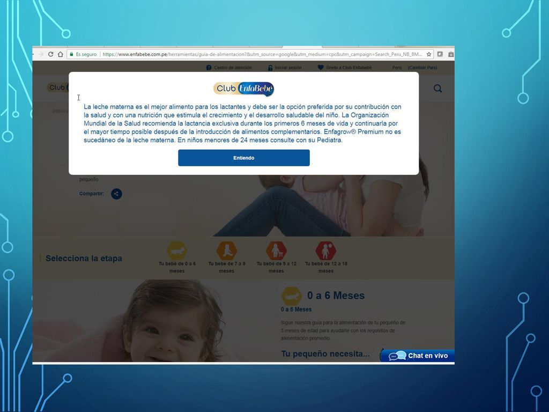The image size is (549, 412).
Task: Click the chat bubble icon in Chat en vivo
Action: coord(397,356)
